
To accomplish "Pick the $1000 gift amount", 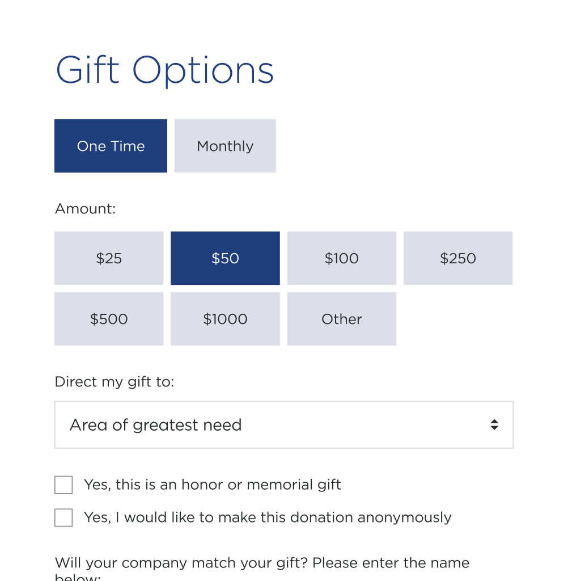I will (225, 319).
